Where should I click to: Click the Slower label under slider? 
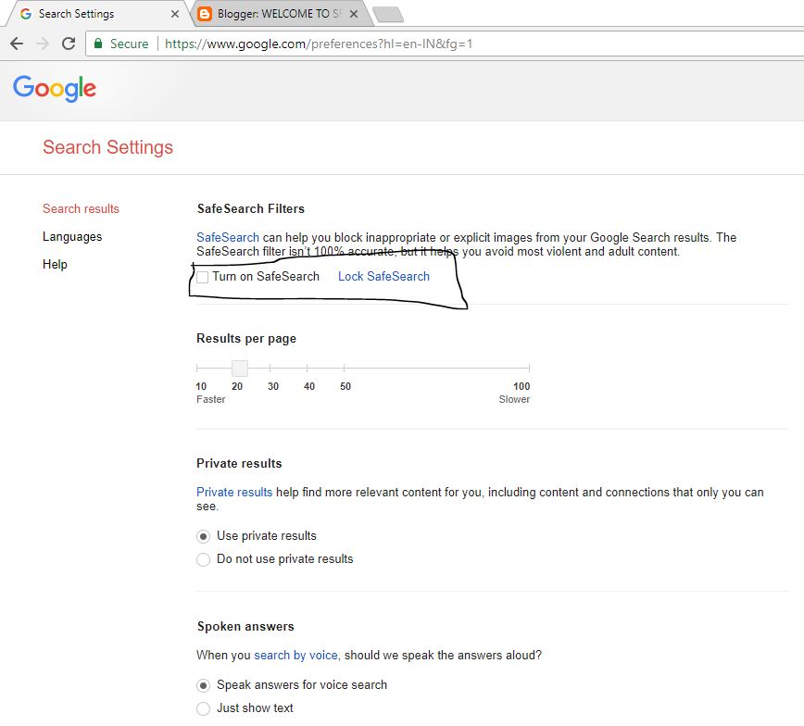pos(514,399)
